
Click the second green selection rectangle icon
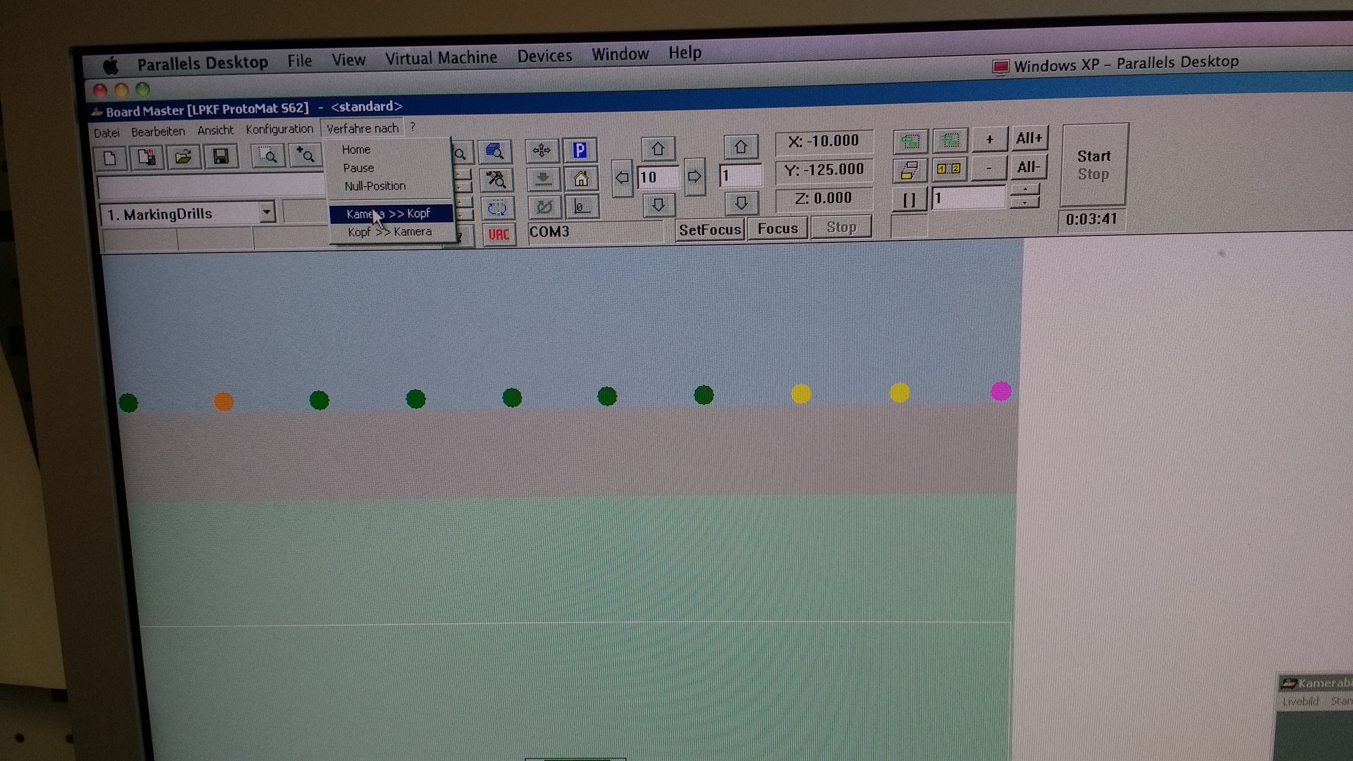[950, 140]
